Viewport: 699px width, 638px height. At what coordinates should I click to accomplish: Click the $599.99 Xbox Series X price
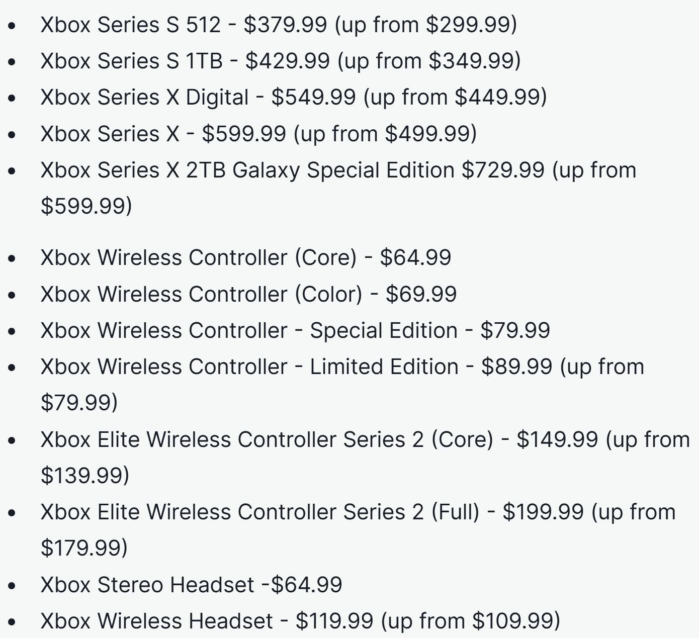(244, 134)
